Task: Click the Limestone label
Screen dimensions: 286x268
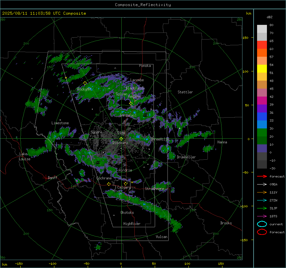Action: pos(60,123)
